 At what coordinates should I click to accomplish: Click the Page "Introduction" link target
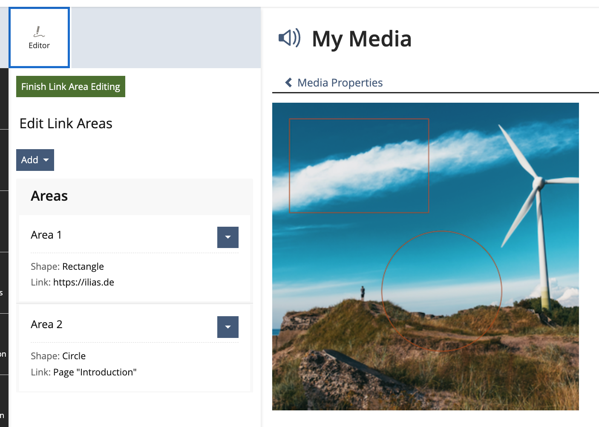[95, 372]
